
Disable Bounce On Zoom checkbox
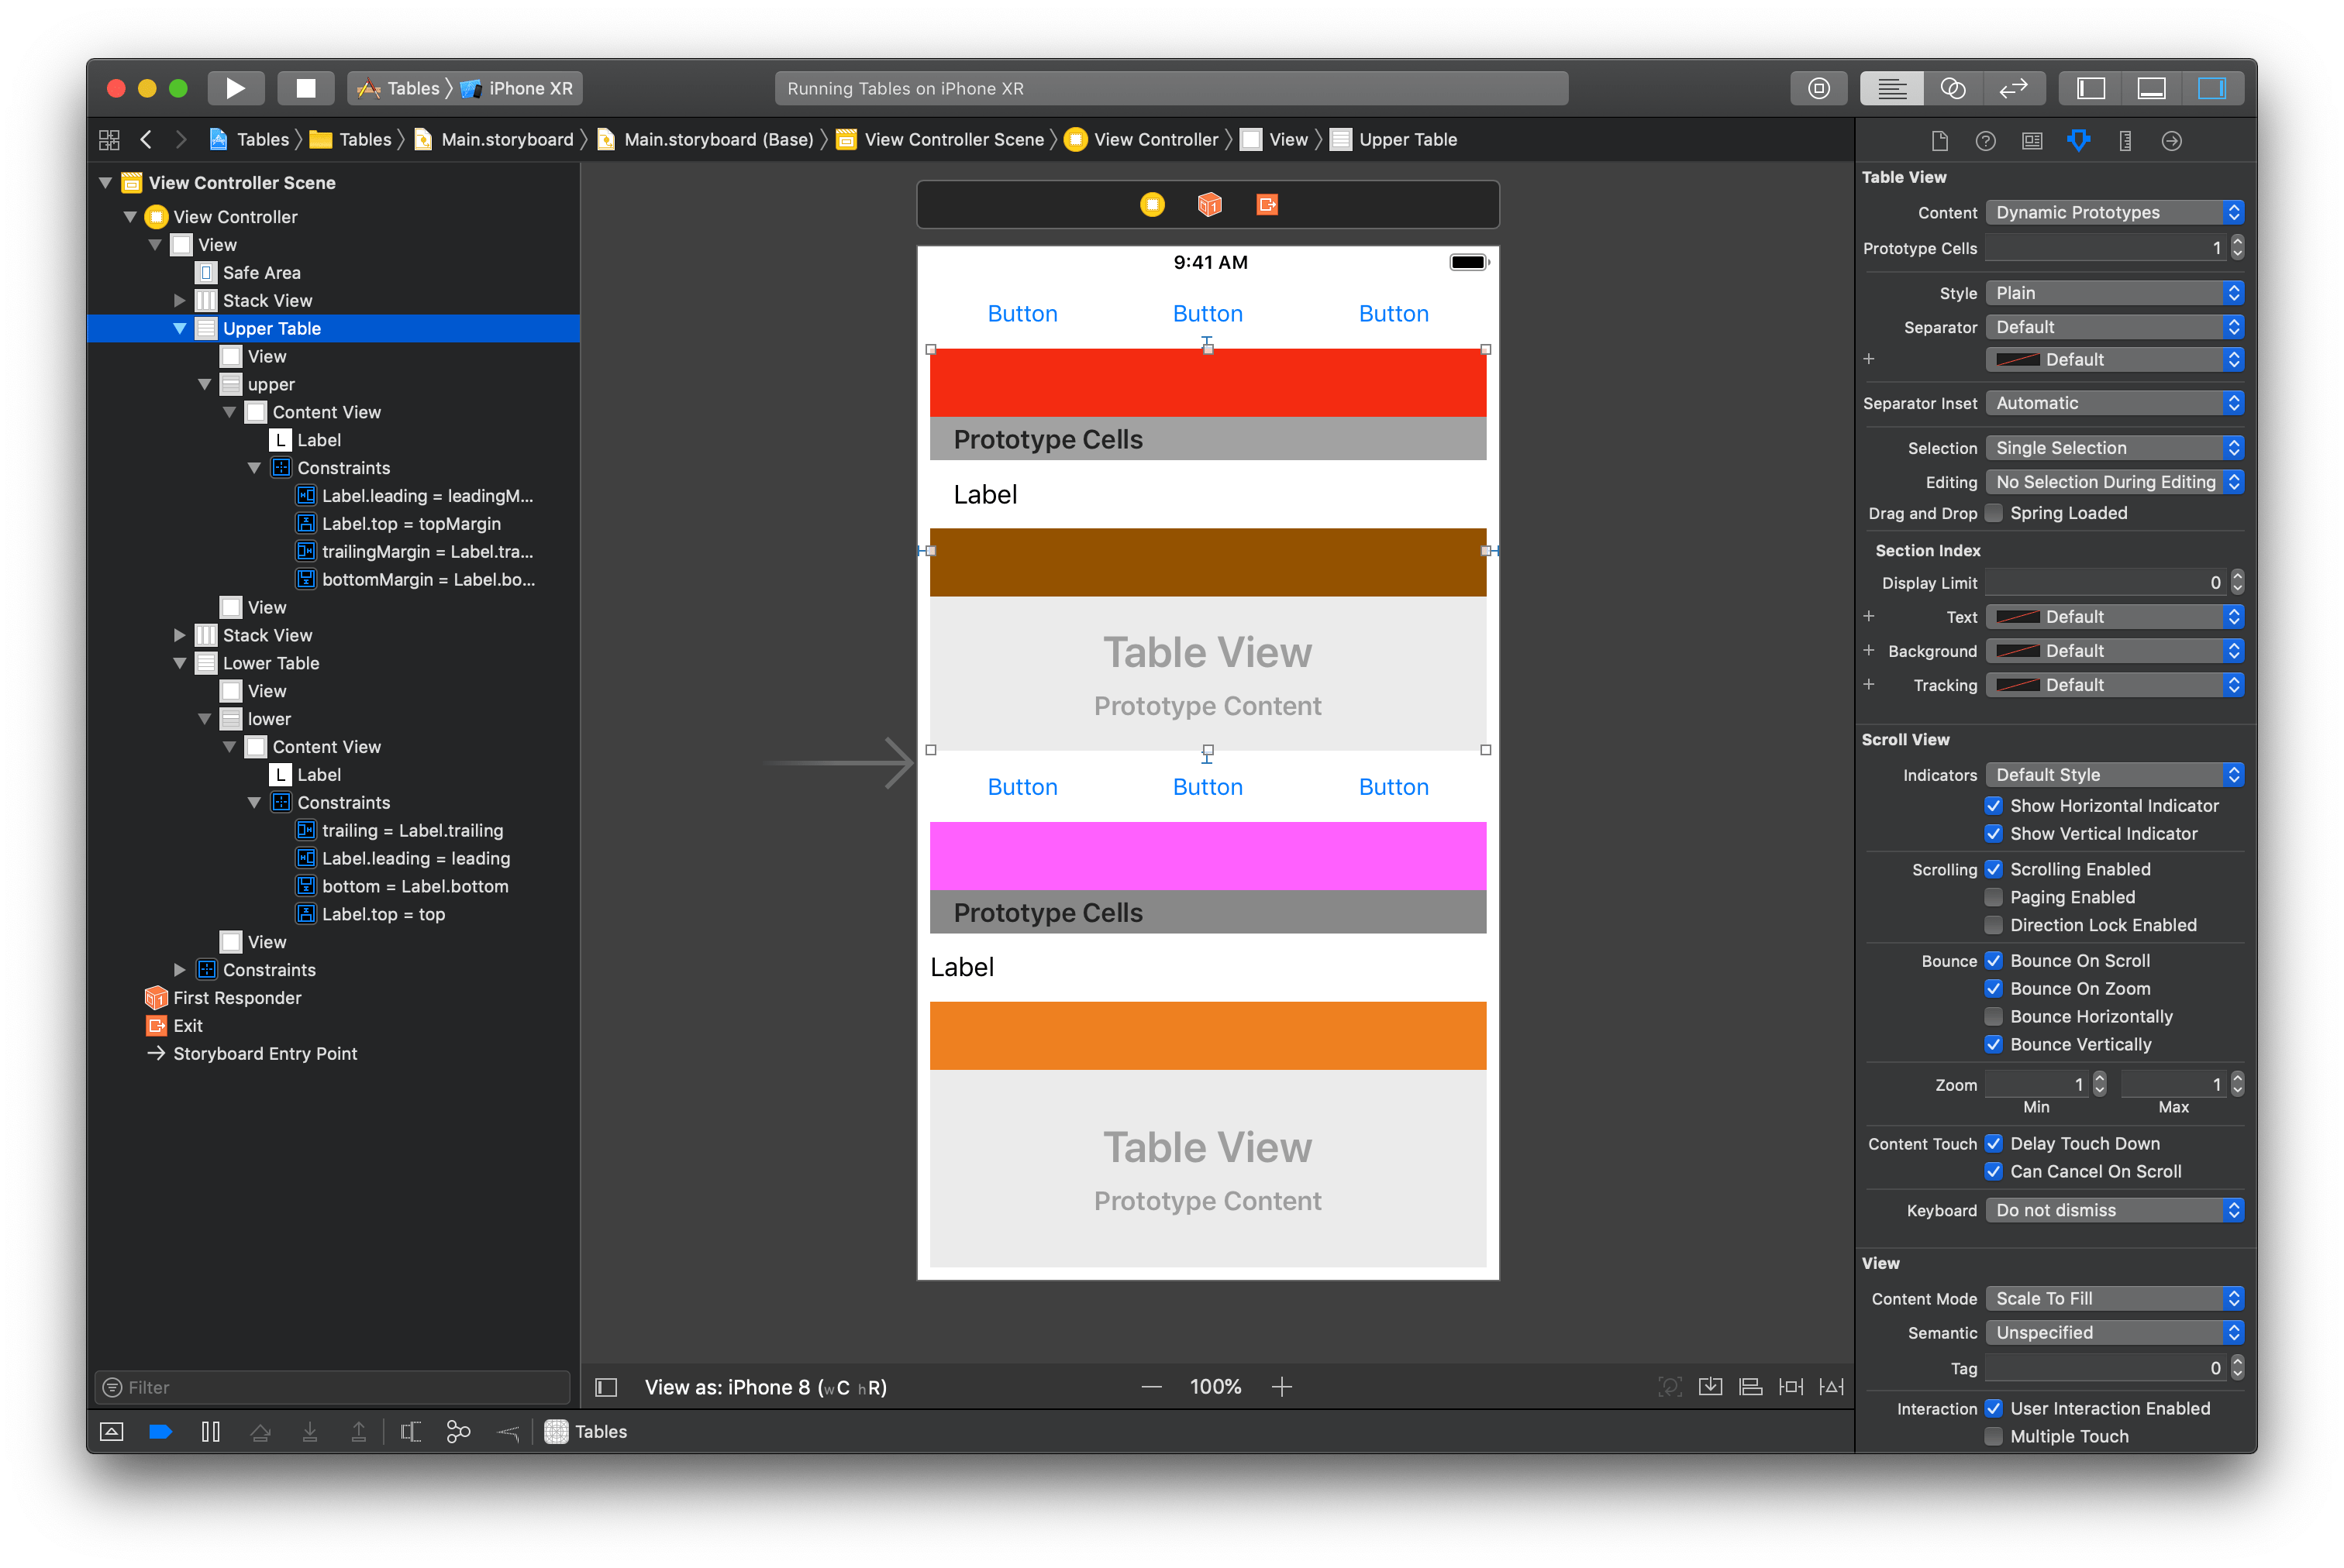(x=1993, y=988)
